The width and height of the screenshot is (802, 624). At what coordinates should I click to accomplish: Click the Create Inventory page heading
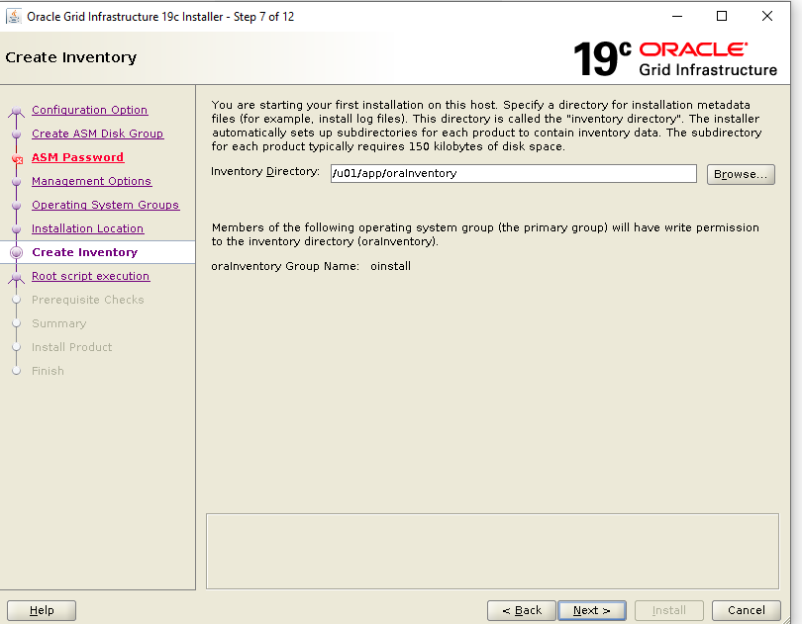71,57
